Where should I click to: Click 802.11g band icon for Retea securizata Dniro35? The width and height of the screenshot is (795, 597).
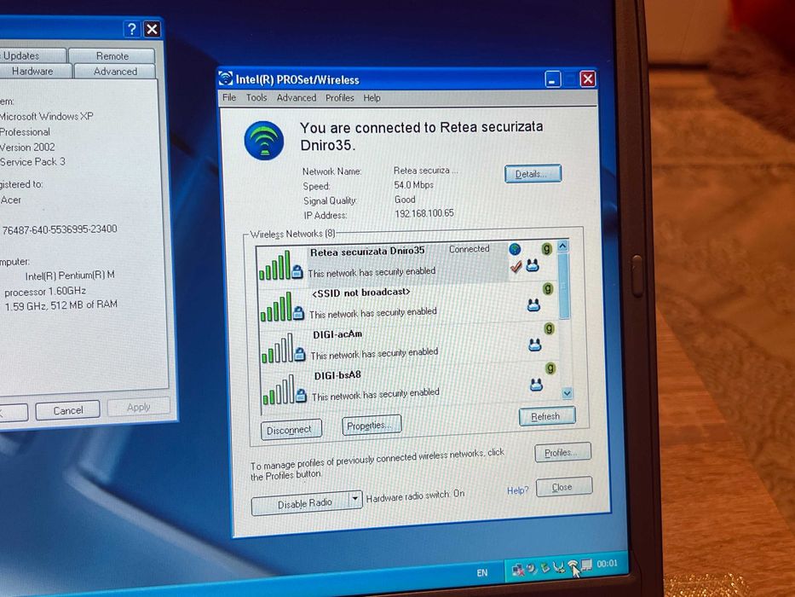[x=546, y=248]
